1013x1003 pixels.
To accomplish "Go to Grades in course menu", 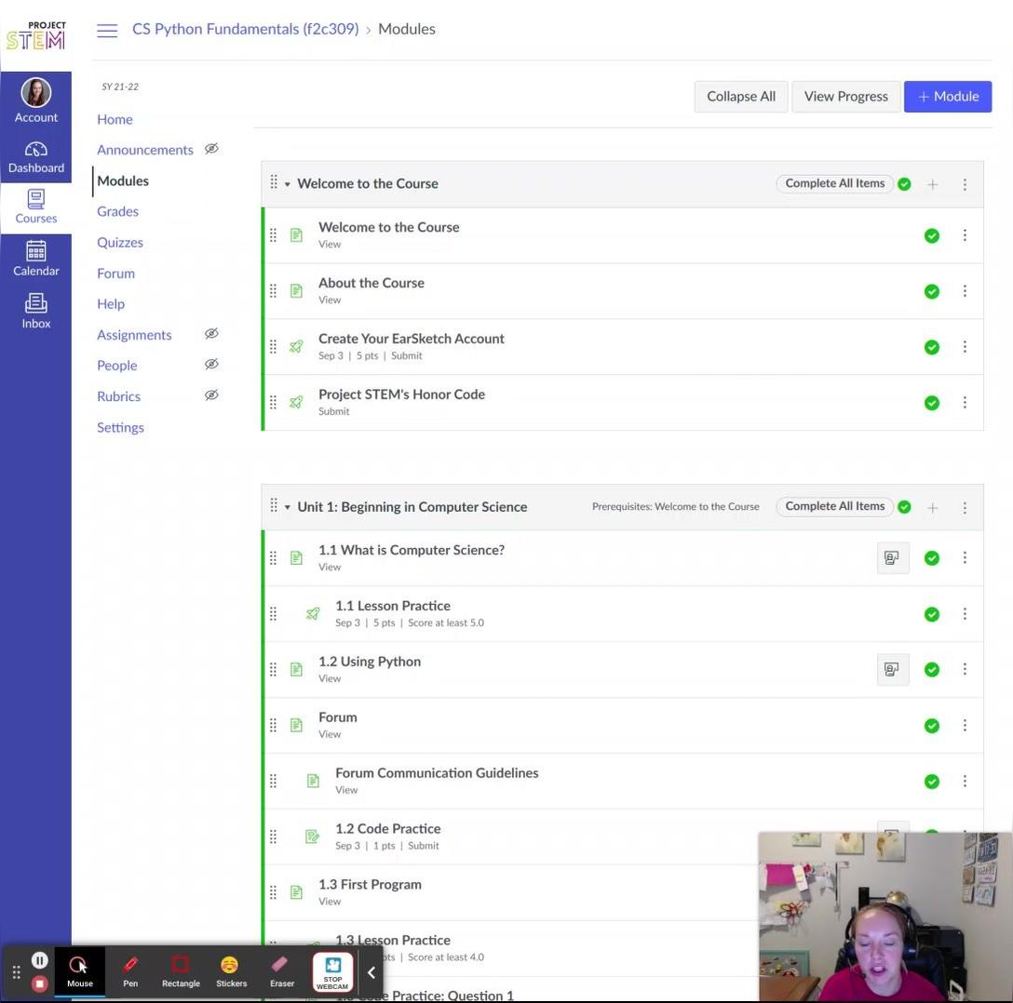I will pyautogui.click(x=117, y=211).
